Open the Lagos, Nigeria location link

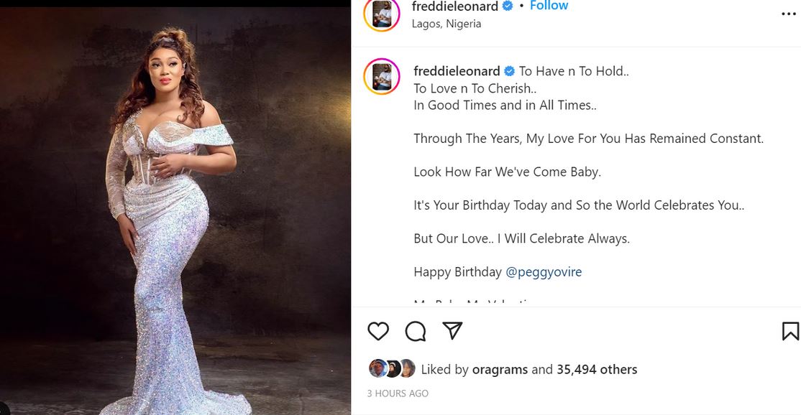tap(447, 24)
